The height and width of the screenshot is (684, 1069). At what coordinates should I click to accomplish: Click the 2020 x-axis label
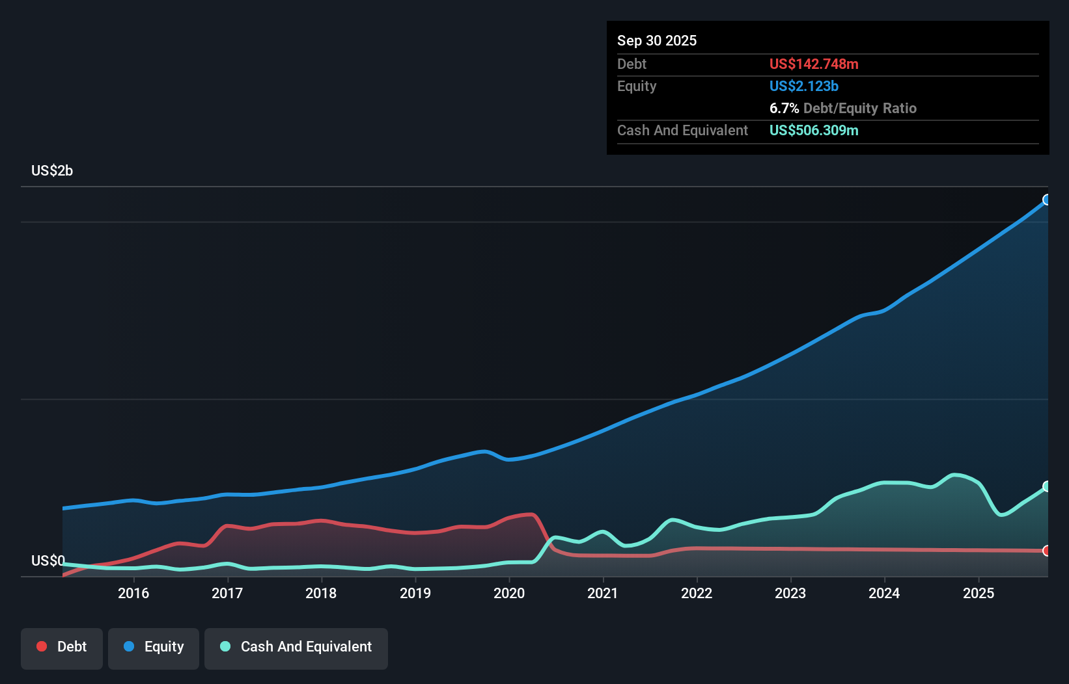point(509,593)
